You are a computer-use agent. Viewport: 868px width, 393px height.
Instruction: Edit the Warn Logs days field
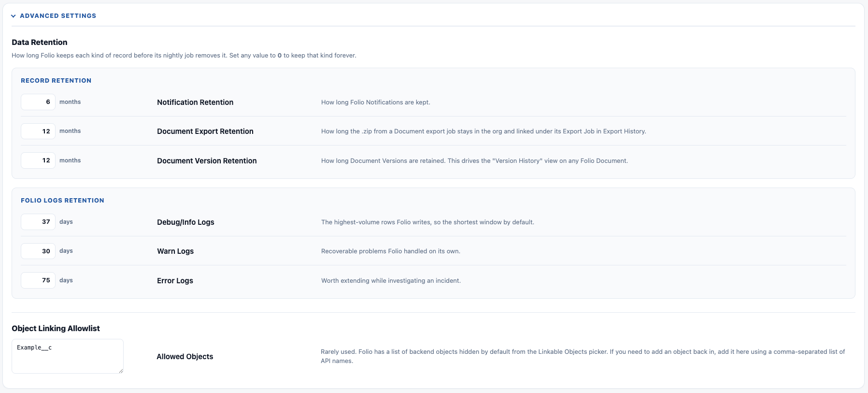click(38, 251)
